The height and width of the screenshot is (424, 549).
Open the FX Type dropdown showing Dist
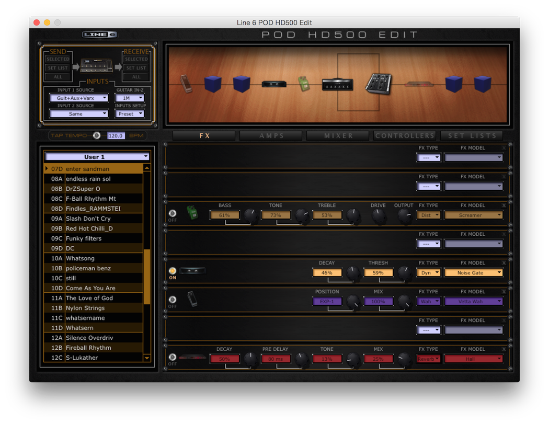tap(429, 215)
